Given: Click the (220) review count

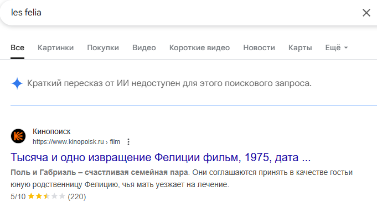Looking at the screenshot, I should [77, 196].
